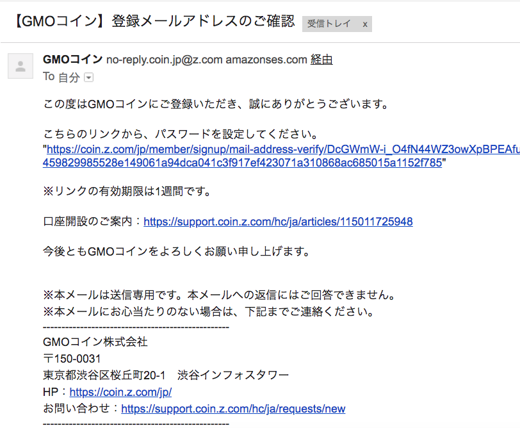Viewport: 520px width, 428px height.
Task: Click the To 自分 recipient text
Action: [x=61, y=77]
